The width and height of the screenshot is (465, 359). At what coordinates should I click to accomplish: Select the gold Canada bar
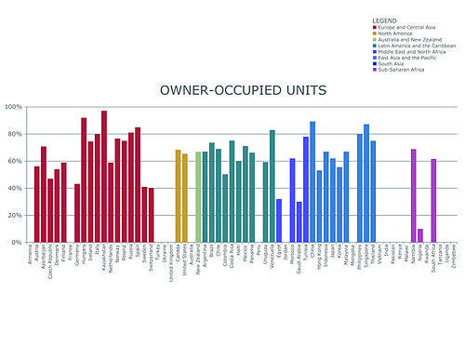(178, 196)
